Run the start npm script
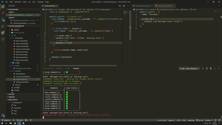Image resolution: width=222 pixels, height=125 pixels. [15, 111]
